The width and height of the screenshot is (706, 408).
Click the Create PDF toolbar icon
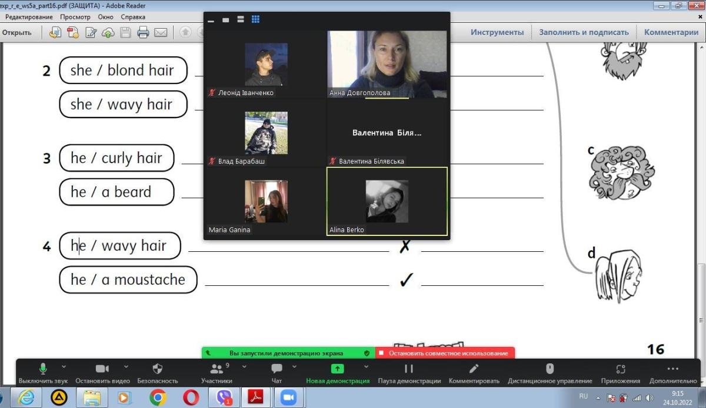[x=56, y=32]
